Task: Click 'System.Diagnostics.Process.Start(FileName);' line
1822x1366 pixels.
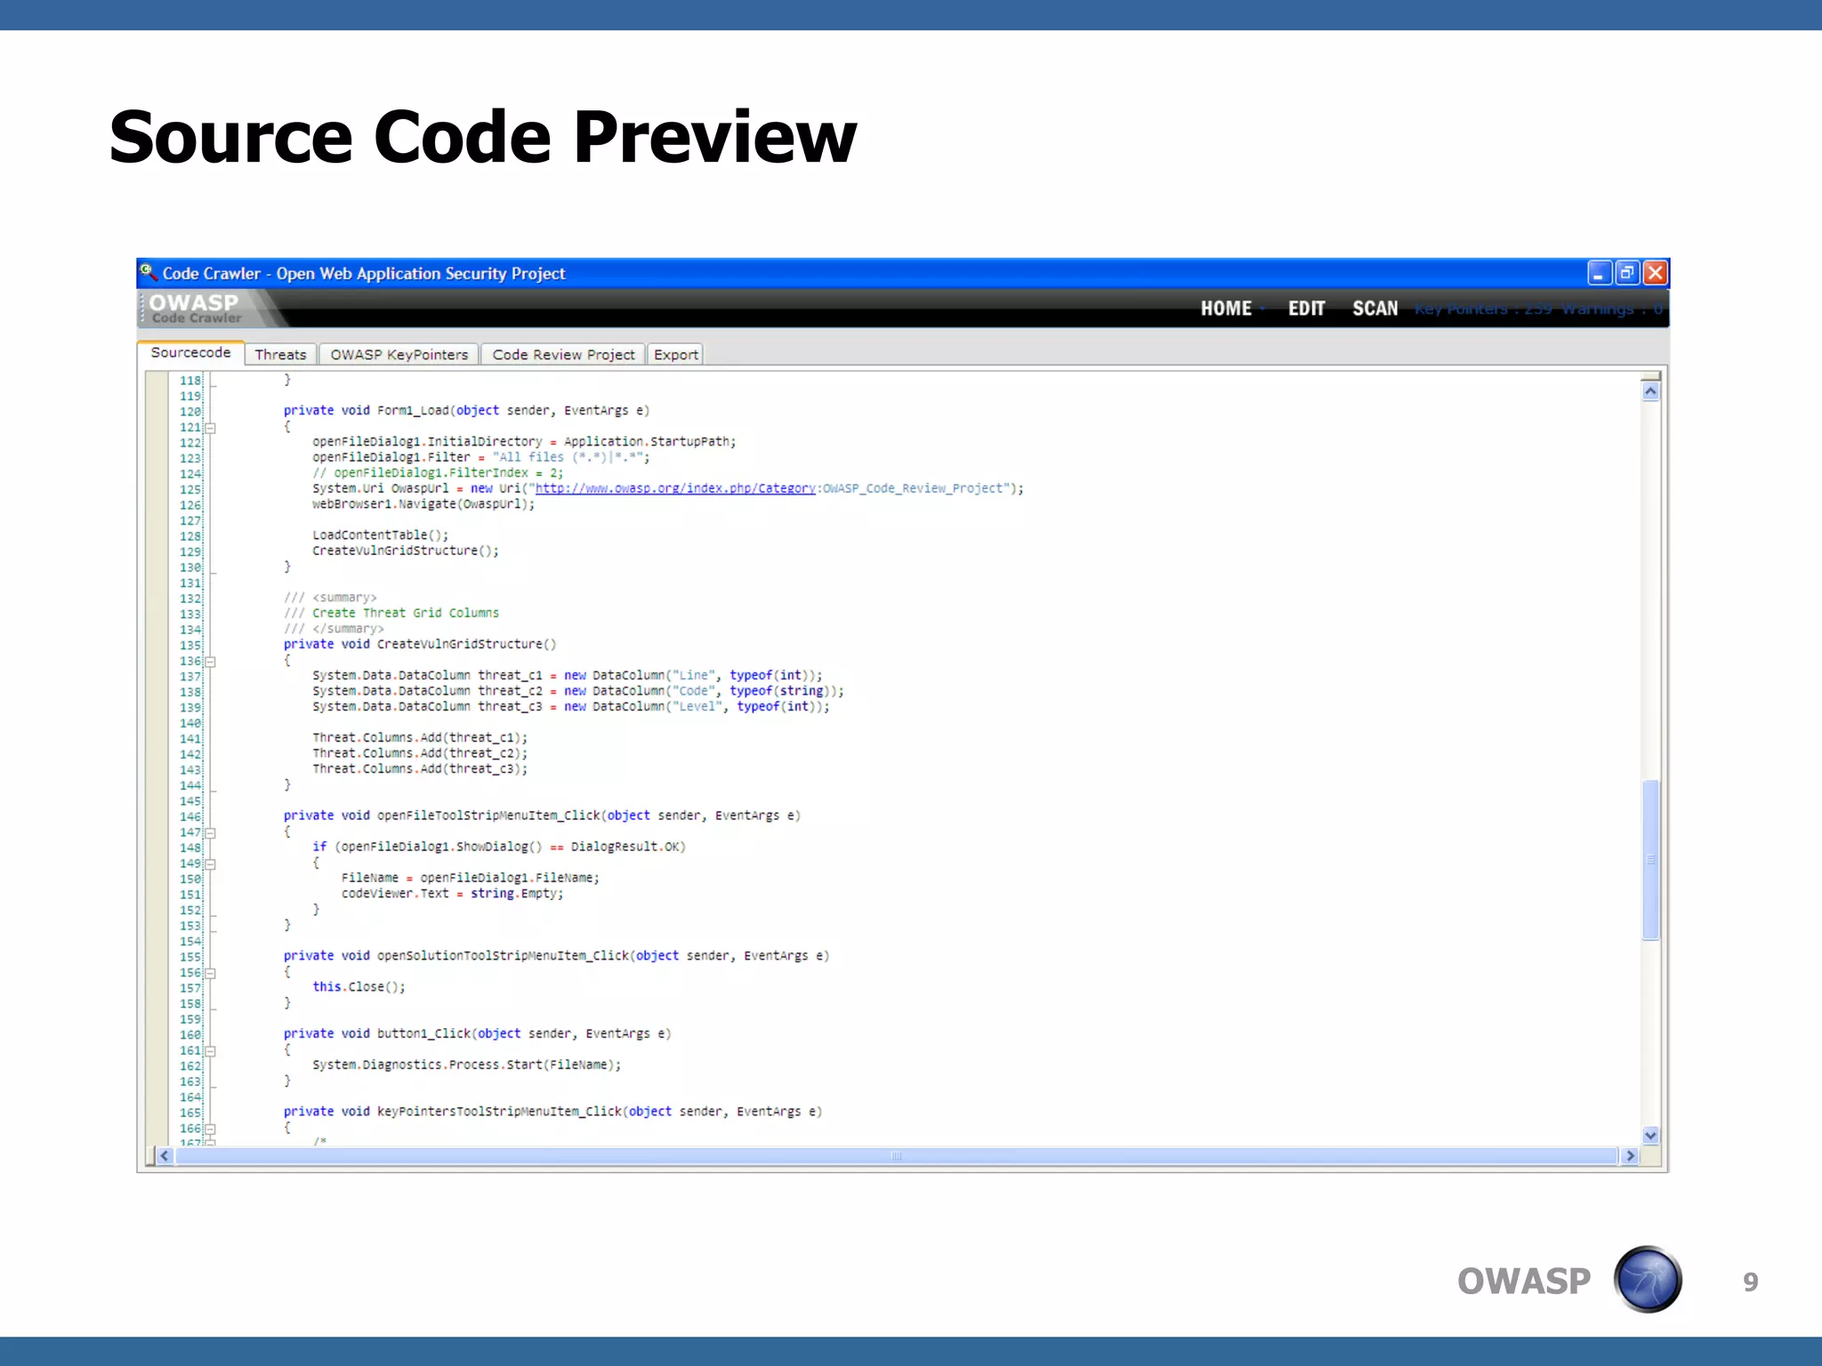Action: click(467, 1065)
